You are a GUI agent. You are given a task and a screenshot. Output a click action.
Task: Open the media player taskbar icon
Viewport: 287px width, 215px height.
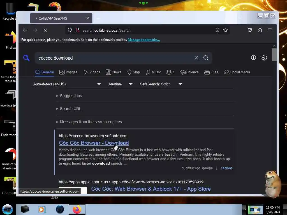tap(42, 209)
